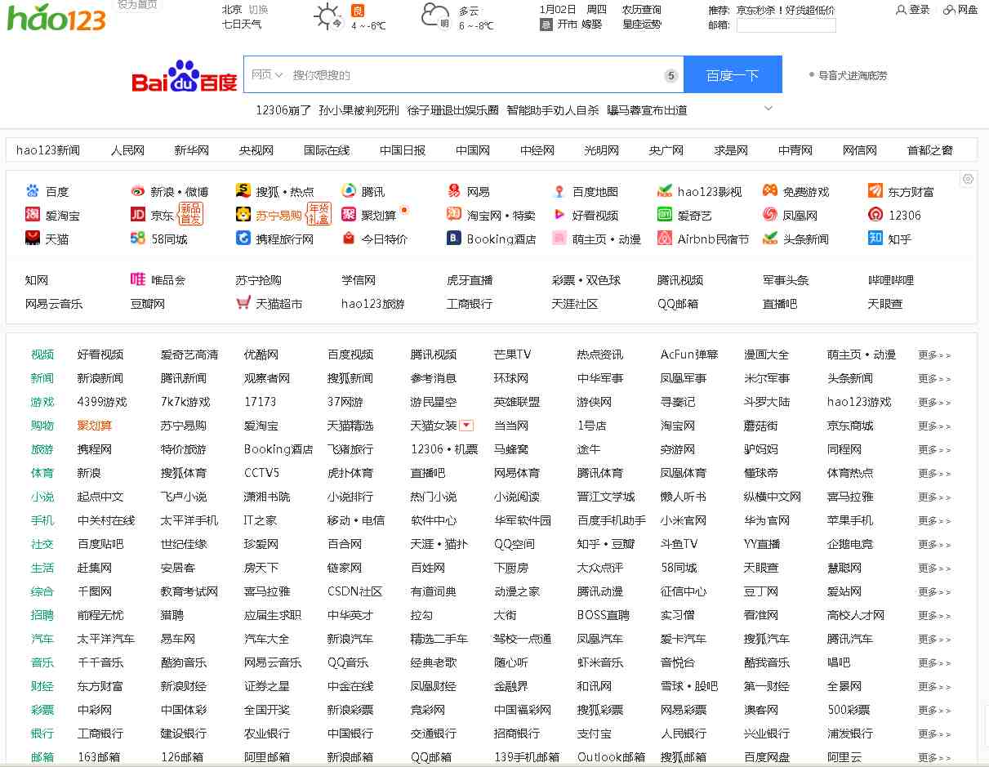Expand the trending news list chevron
Viewport: 989px width, 767px height.
point(768,109)
